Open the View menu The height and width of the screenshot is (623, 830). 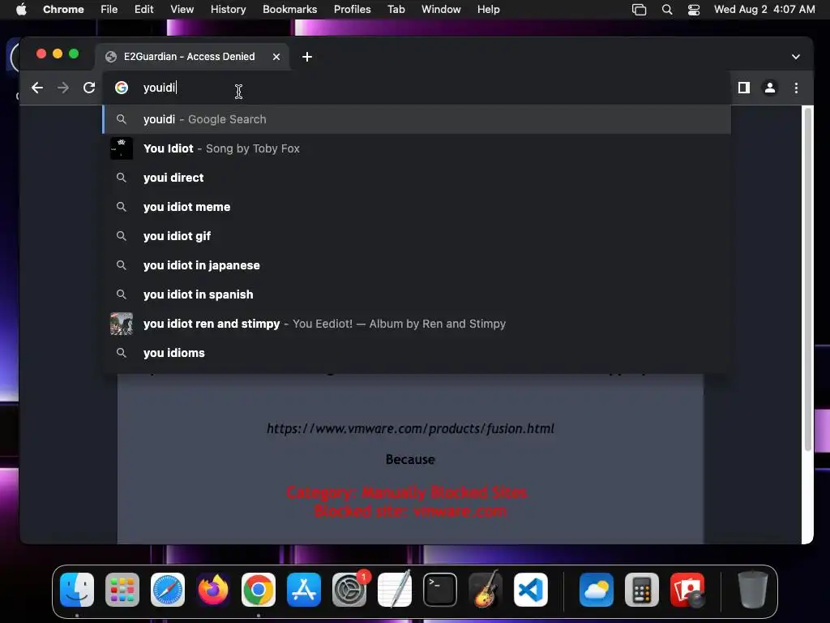point(182,9)
